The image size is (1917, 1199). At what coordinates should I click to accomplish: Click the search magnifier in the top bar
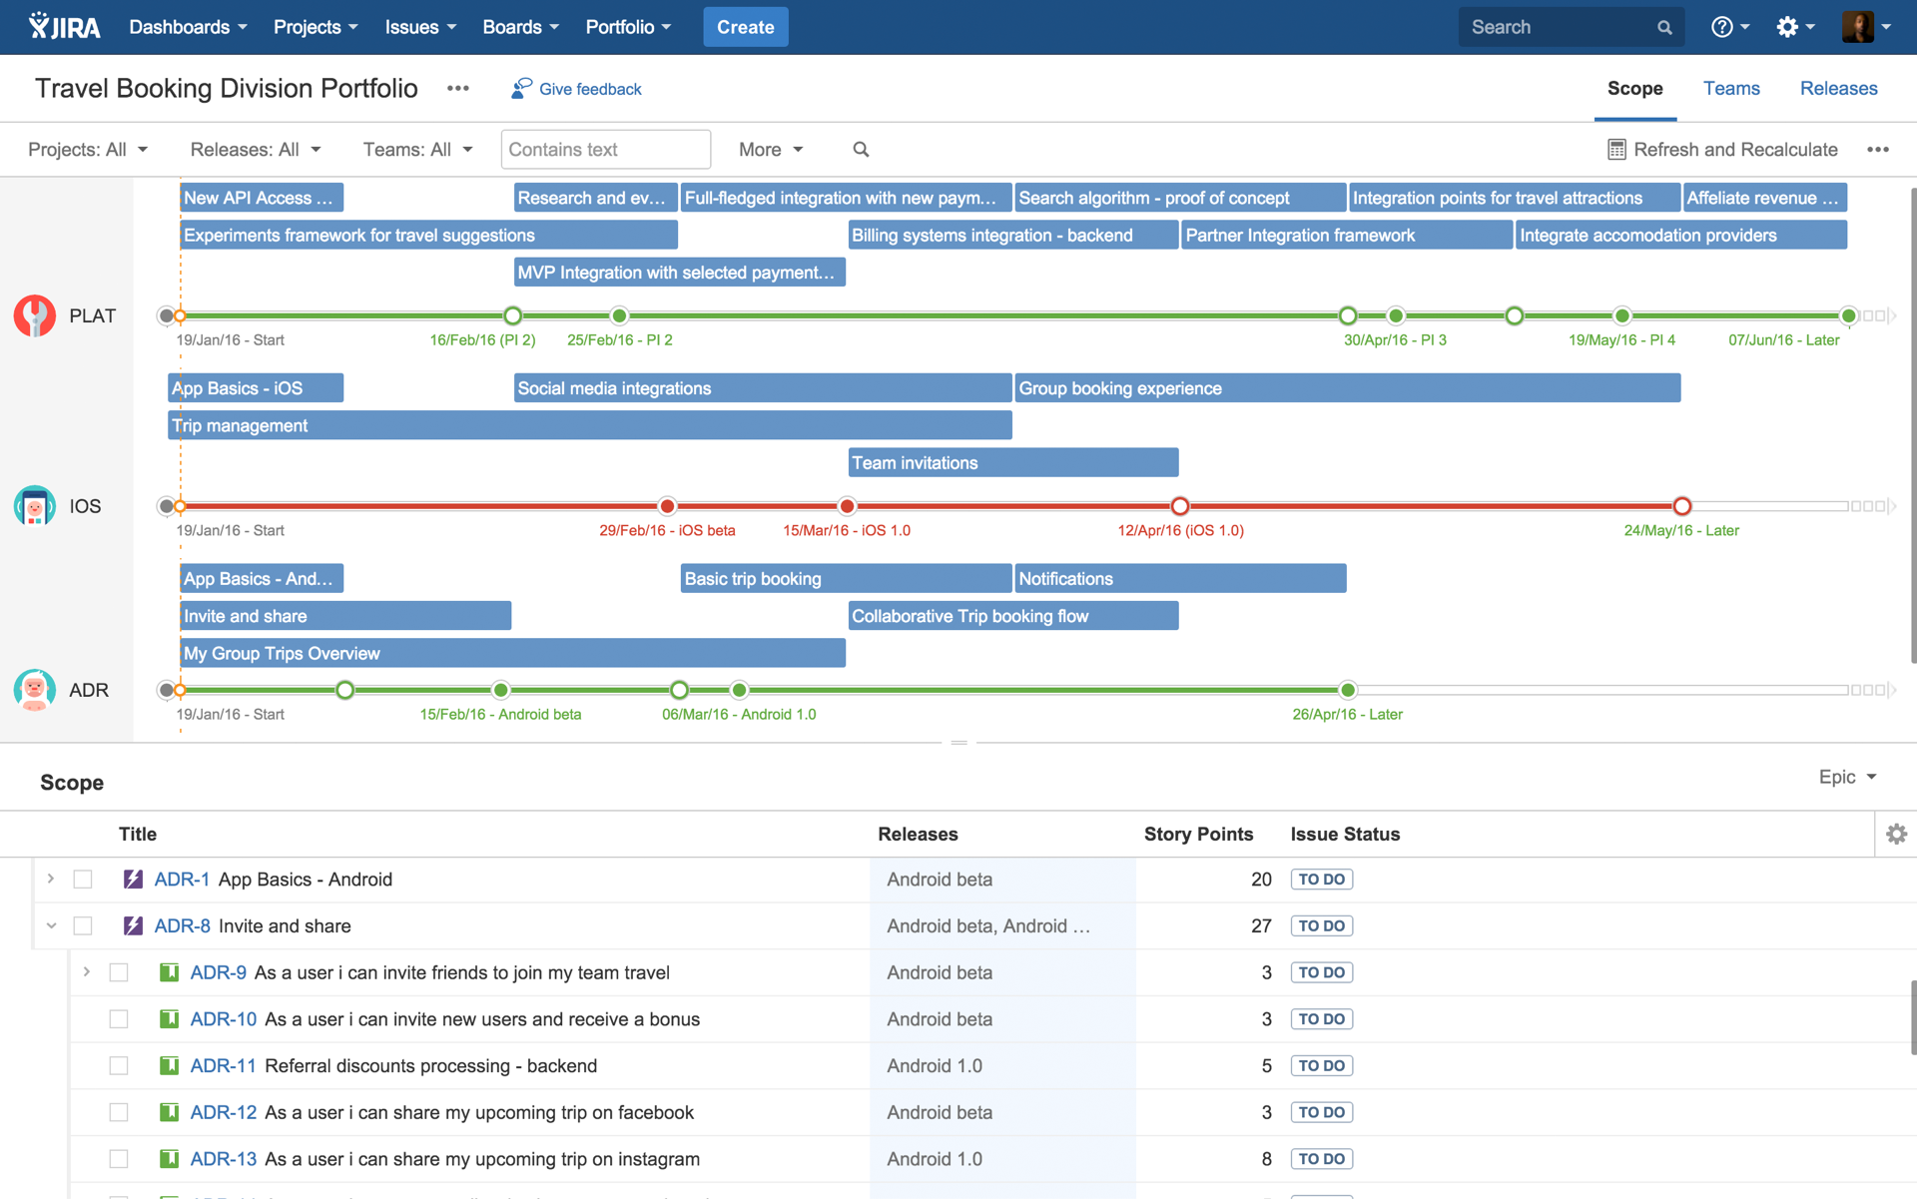[x=1664, y=28]
